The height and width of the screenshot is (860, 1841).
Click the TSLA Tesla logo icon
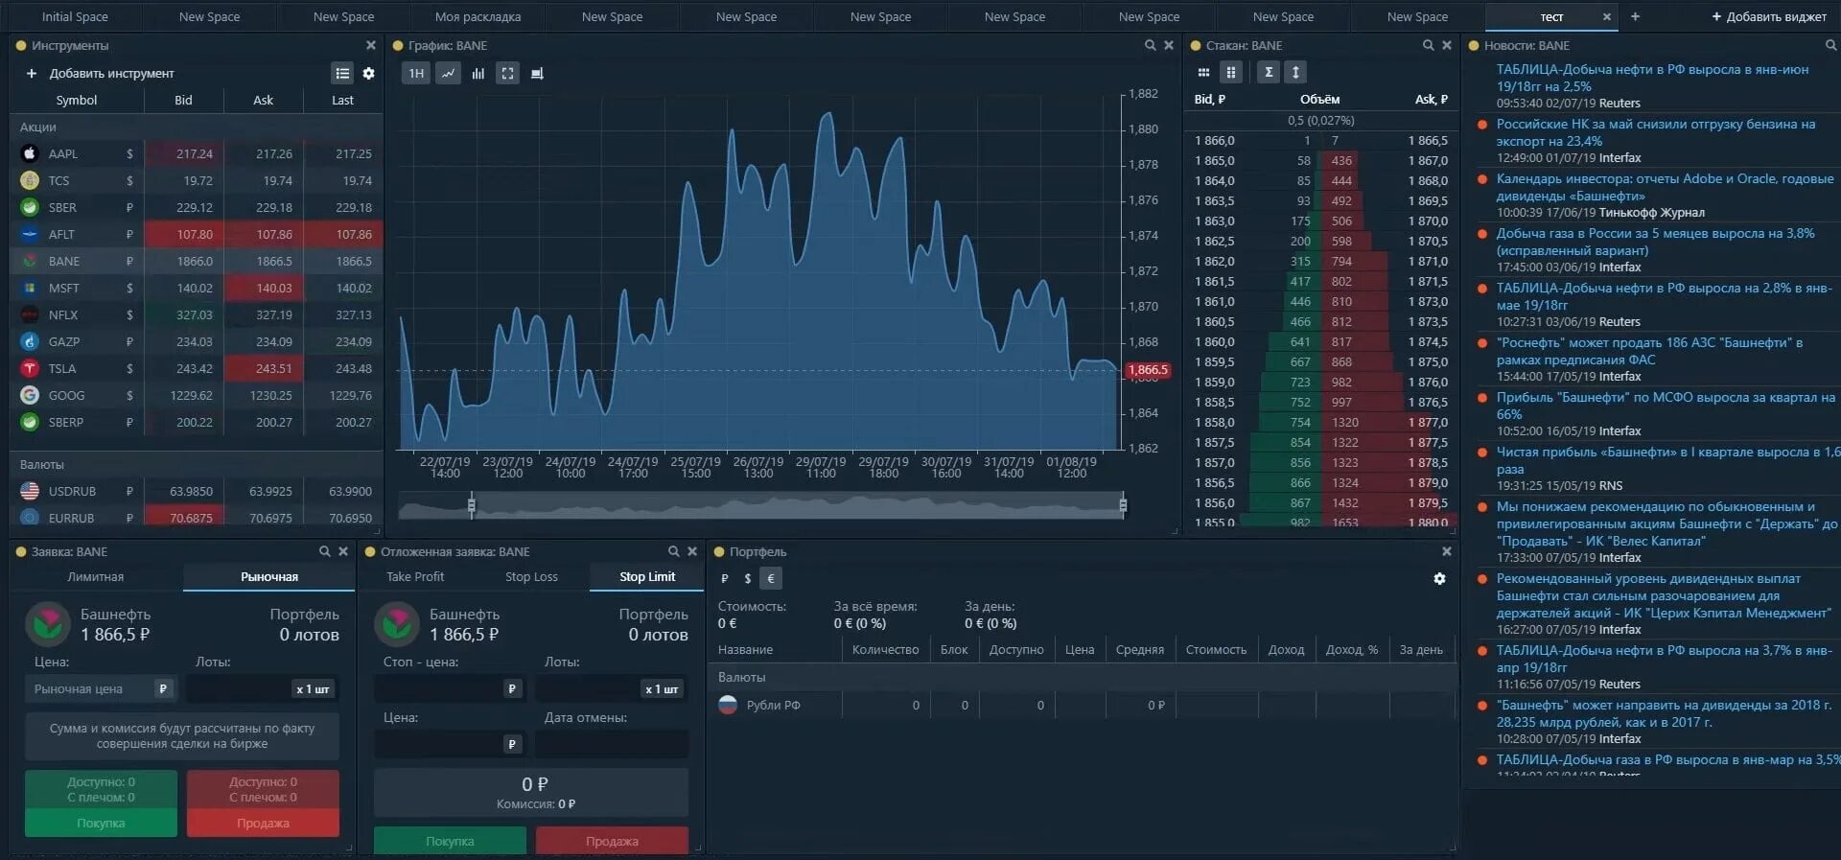[x=30, y=368]
